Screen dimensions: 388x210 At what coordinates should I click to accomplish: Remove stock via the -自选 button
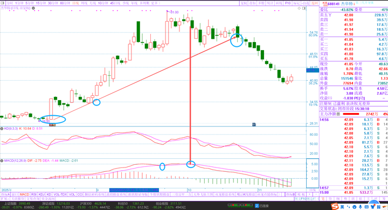click(306, 3)
